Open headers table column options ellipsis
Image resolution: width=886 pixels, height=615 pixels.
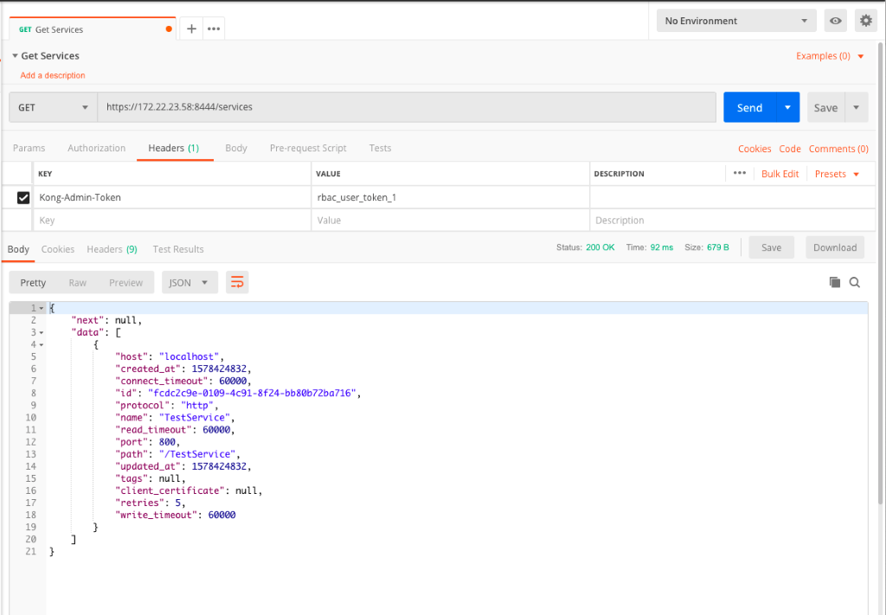(740, 173)
